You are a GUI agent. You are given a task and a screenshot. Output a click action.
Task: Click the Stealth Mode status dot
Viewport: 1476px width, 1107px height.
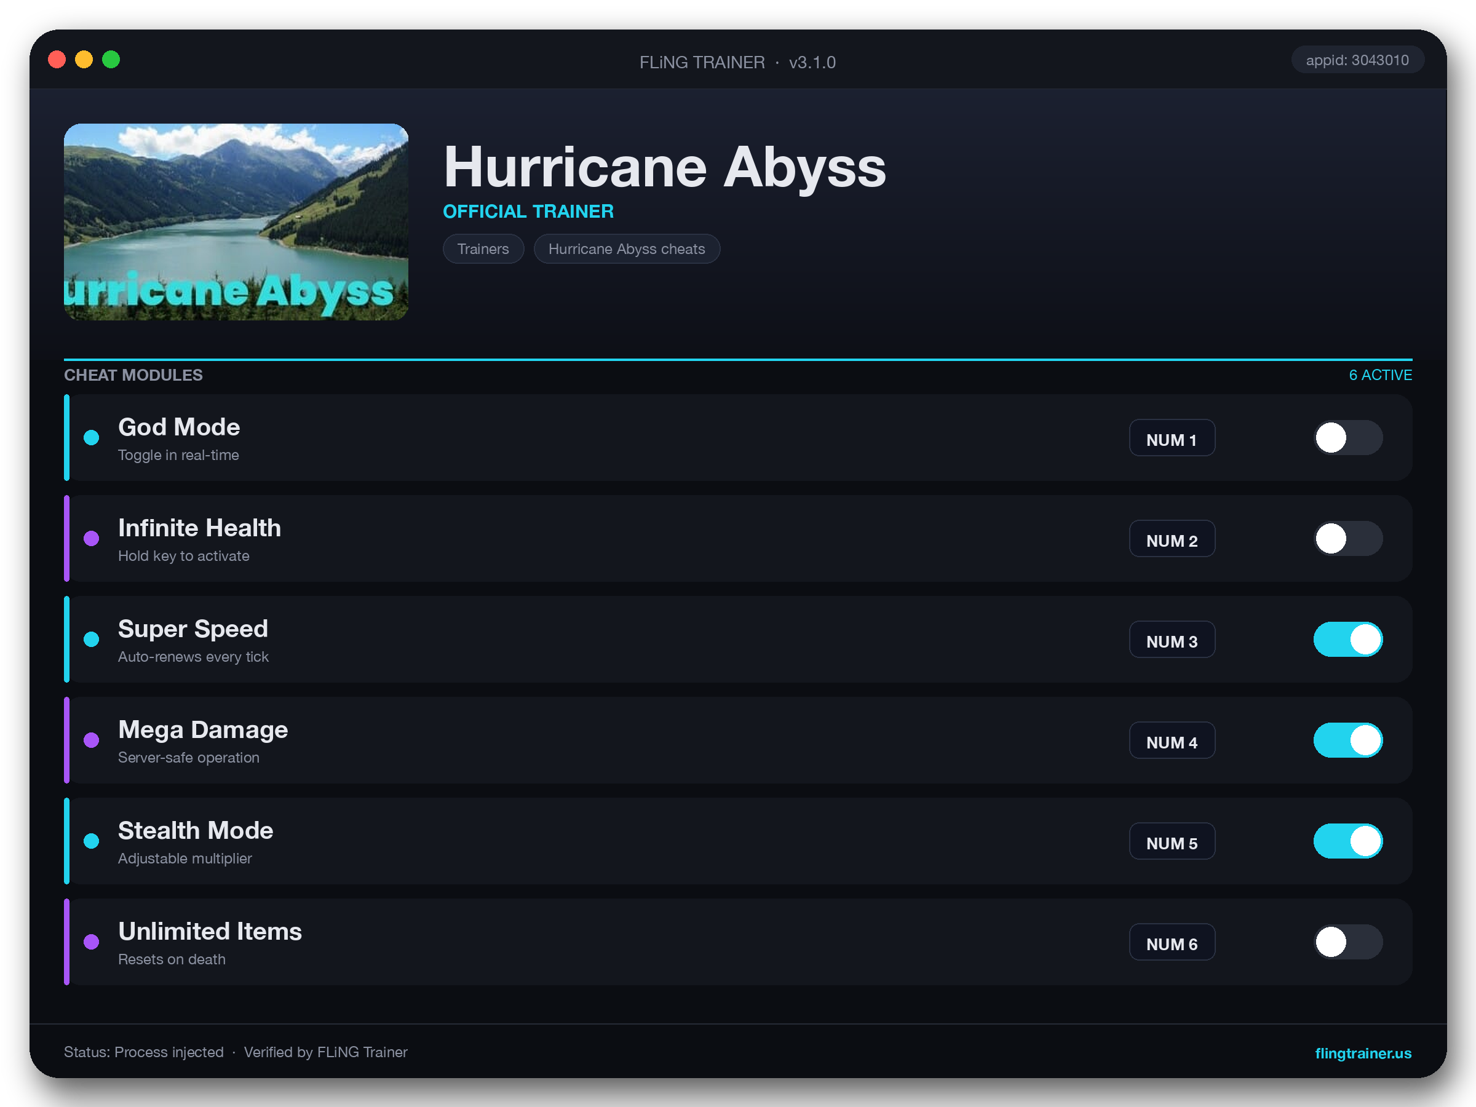(x=92, y=841)
